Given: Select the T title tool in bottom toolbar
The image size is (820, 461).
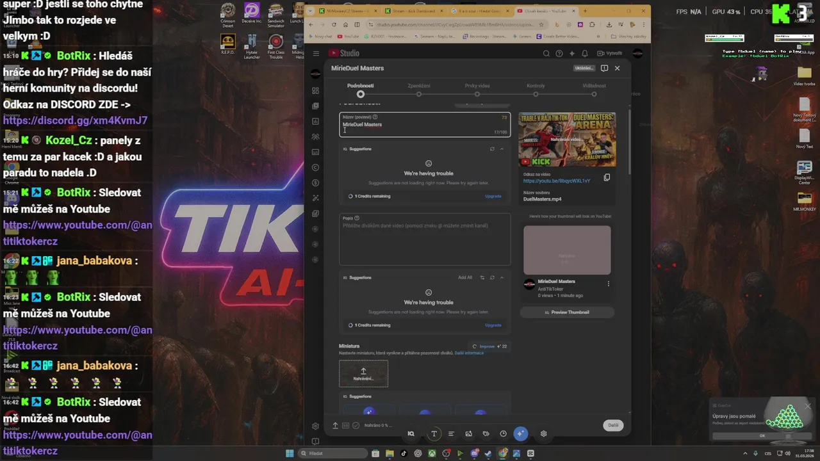Looking at the screenshot, I should pos(434,433).
